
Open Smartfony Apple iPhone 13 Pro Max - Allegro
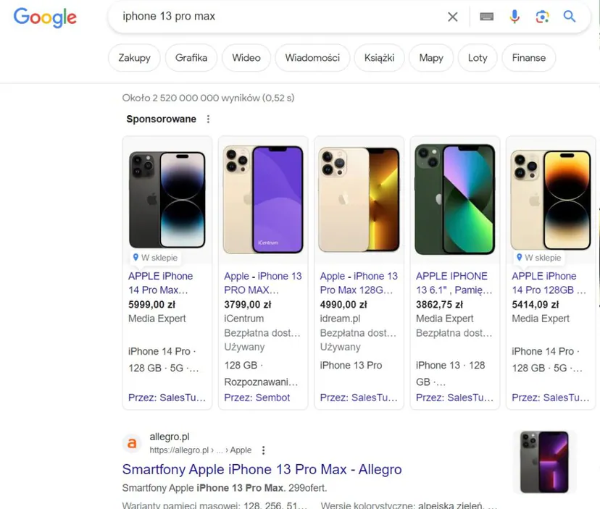click(262, 469)
